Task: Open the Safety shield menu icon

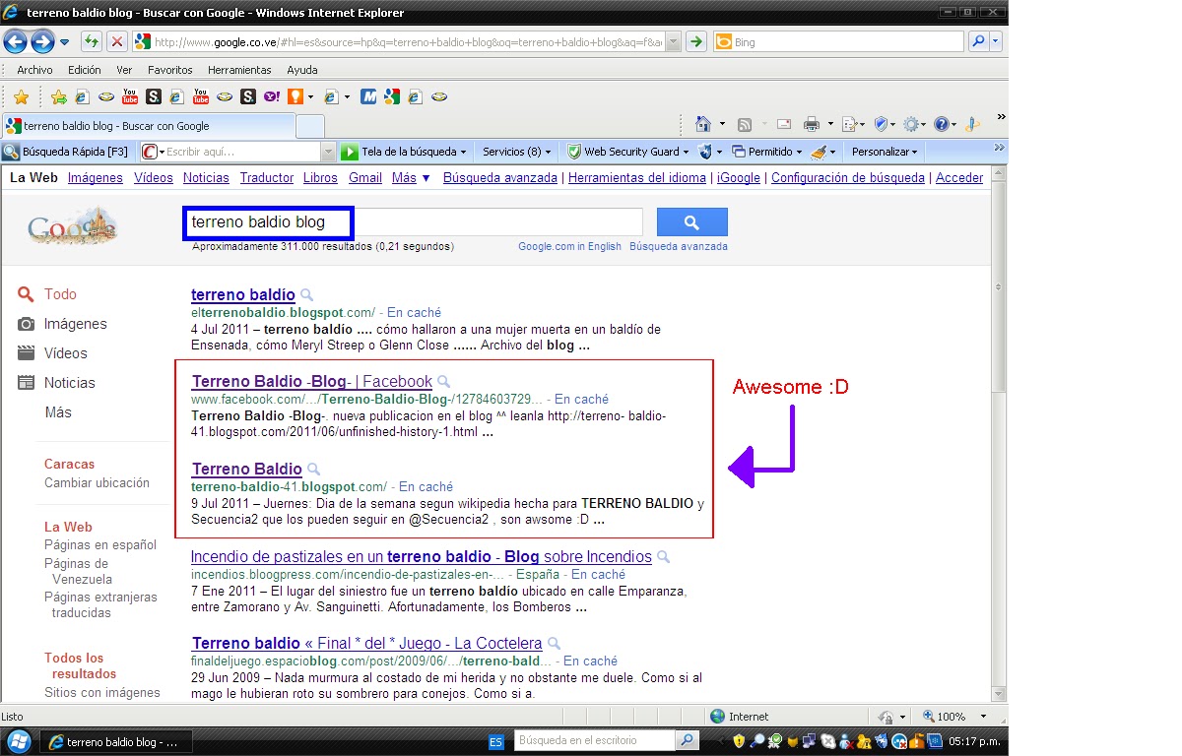Action: click(882, 124)
